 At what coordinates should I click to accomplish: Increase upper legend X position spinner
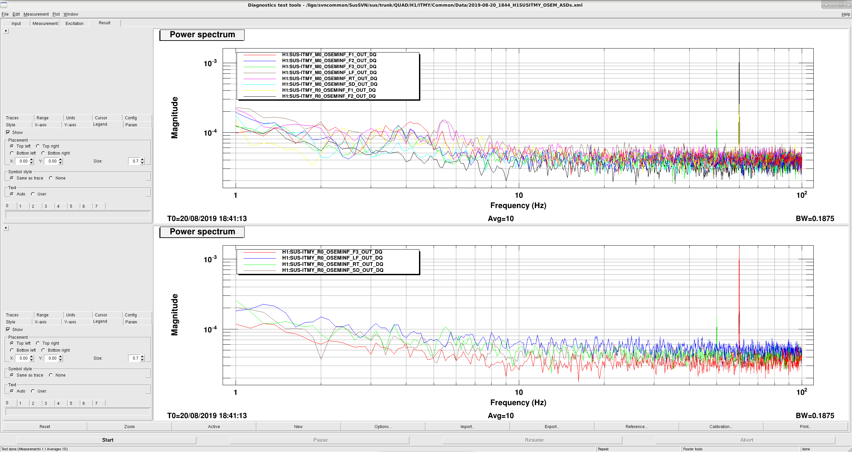[32, 160]
